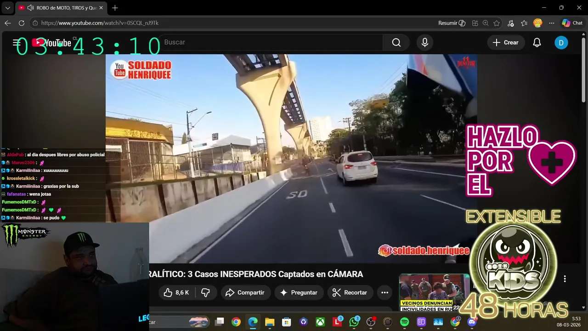Open Edge Settings and more menu
588x331 pixels.
click(552, 23)
